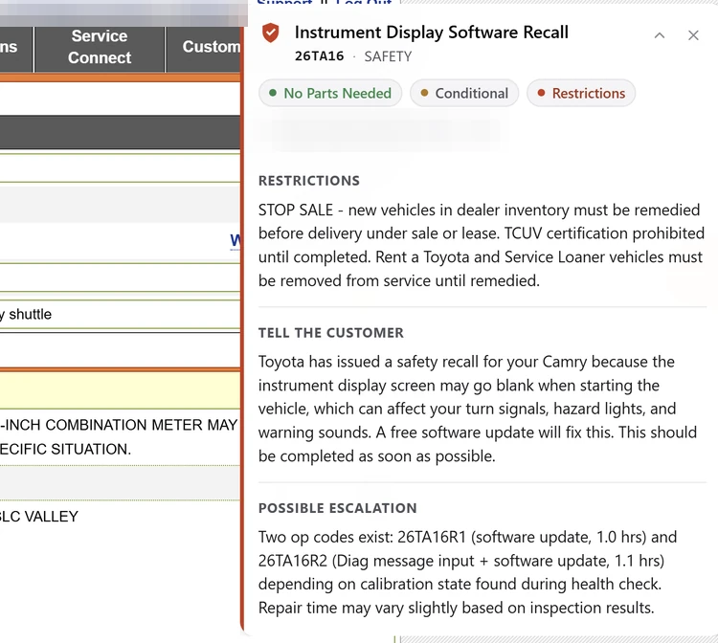Click the RESTRICTIONS section heading
Viewport: 718px width, 643px height.
point(309,181)
